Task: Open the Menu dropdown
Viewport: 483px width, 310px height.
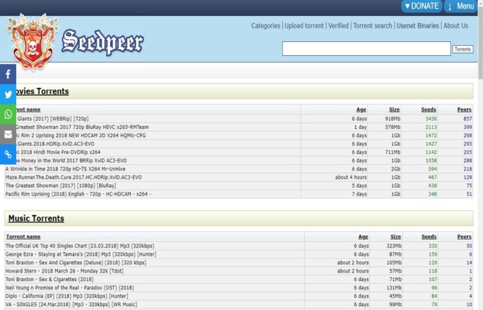Action: (x=461, y=6)
